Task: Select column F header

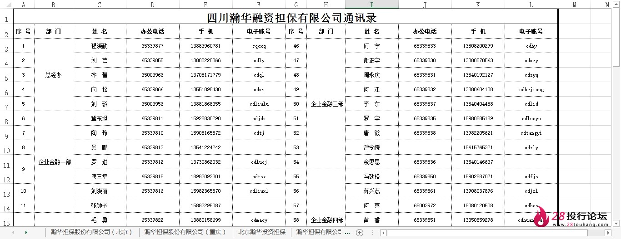Action: tap(259, 5)
